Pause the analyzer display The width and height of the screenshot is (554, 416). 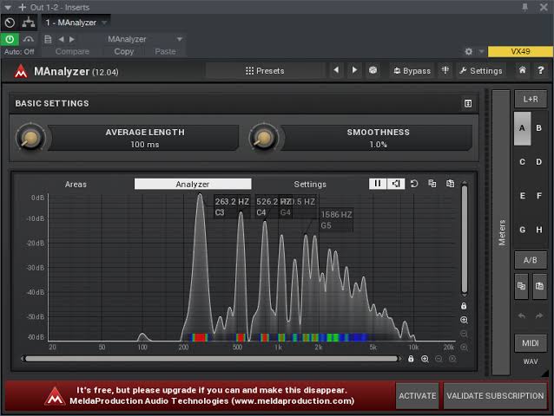point(378,184)
